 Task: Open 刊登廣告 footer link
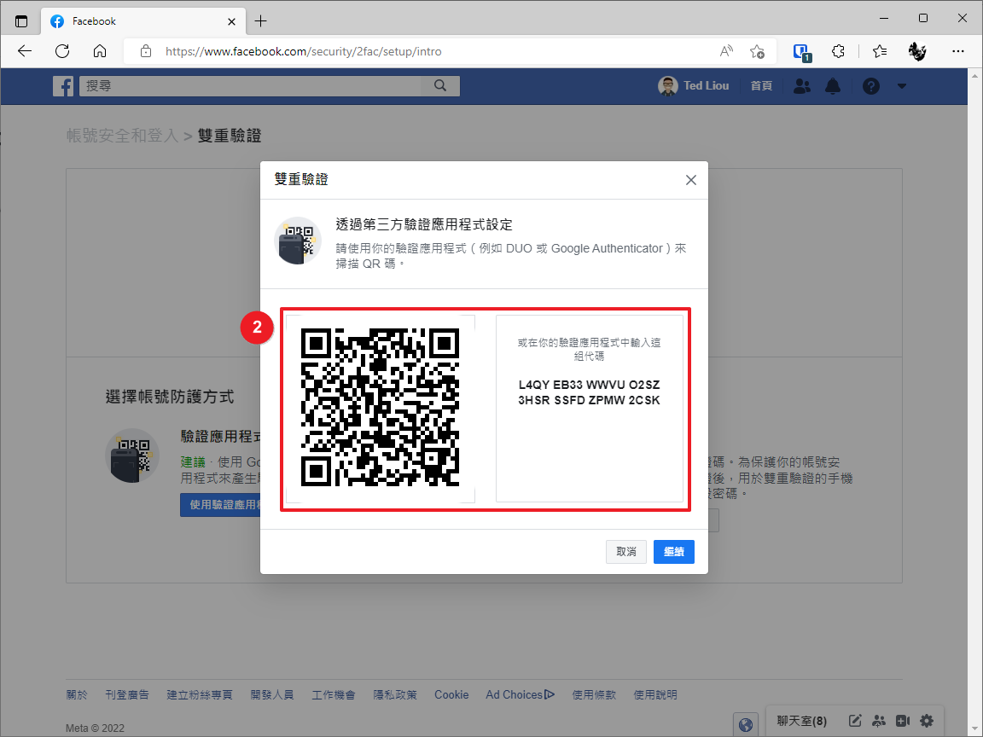pos(127,694)
